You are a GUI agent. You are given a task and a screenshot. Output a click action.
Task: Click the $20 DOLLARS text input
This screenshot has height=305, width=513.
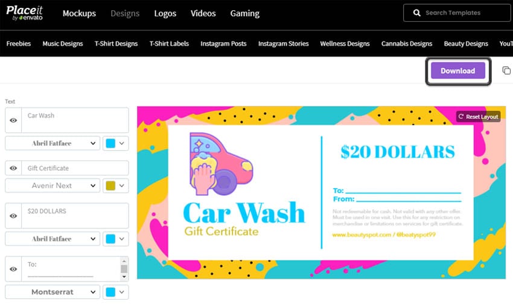pyautogui.click(x=75, y=216)
